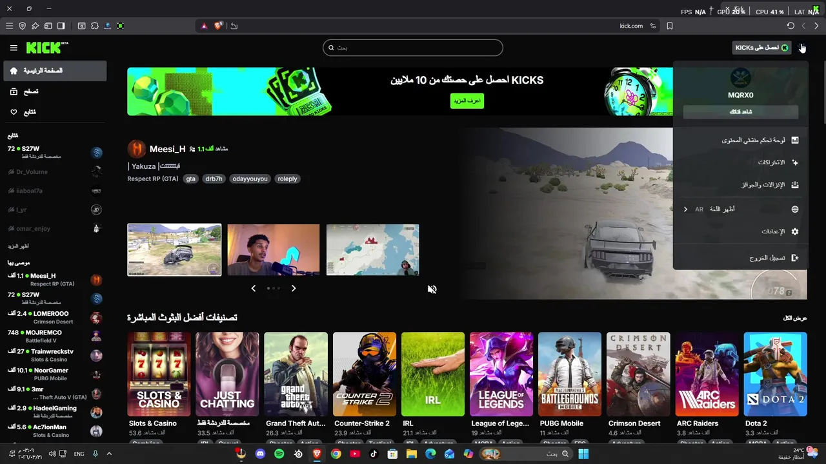Open the browse (تصفح) sidebar item

coord(55,92)
